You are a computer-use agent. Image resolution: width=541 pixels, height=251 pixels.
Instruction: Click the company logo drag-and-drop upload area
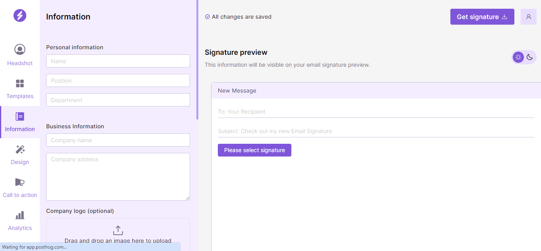tap(118, 234)
